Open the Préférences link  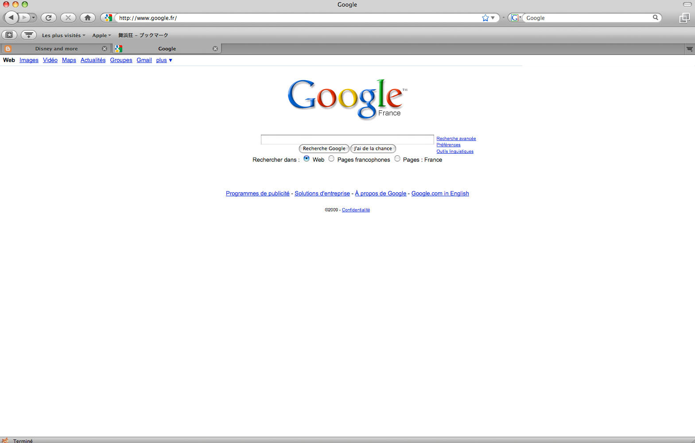point(448,145)
